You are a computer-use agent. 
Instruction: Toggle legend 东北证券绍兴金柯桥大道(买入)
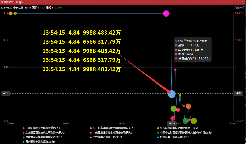click(x=41, y=128)
